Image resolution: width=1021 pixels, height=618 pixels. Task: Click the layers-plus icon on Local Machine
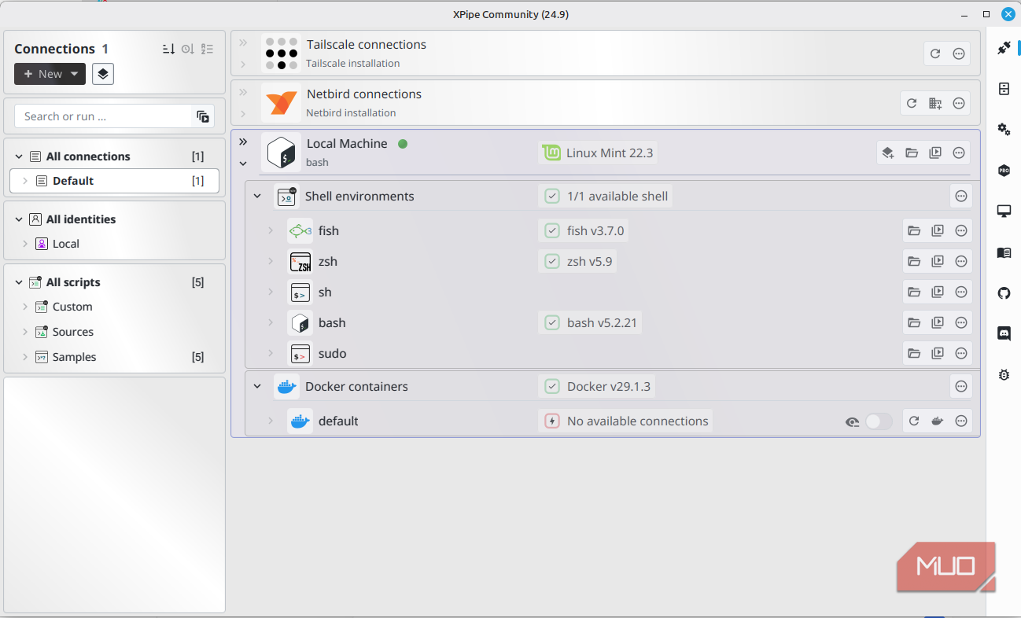[888, 153]
